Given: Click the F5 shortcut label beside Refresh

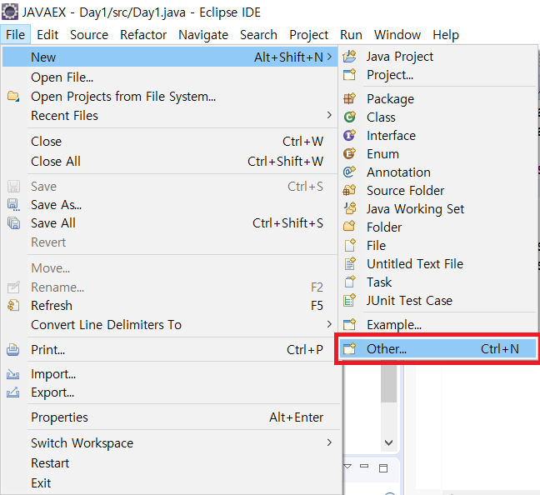Looking at the screenshot, I should (x=317, y=306).
